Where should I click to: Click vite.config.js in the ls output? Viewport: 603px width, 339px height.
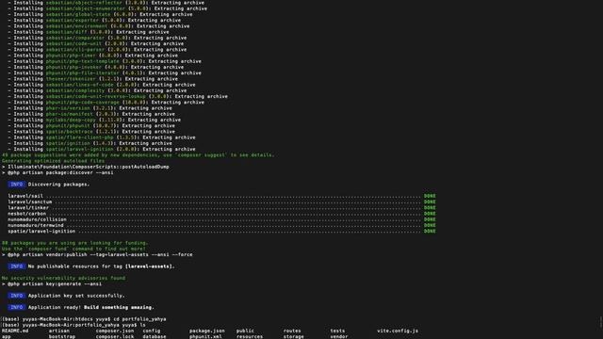398,331
